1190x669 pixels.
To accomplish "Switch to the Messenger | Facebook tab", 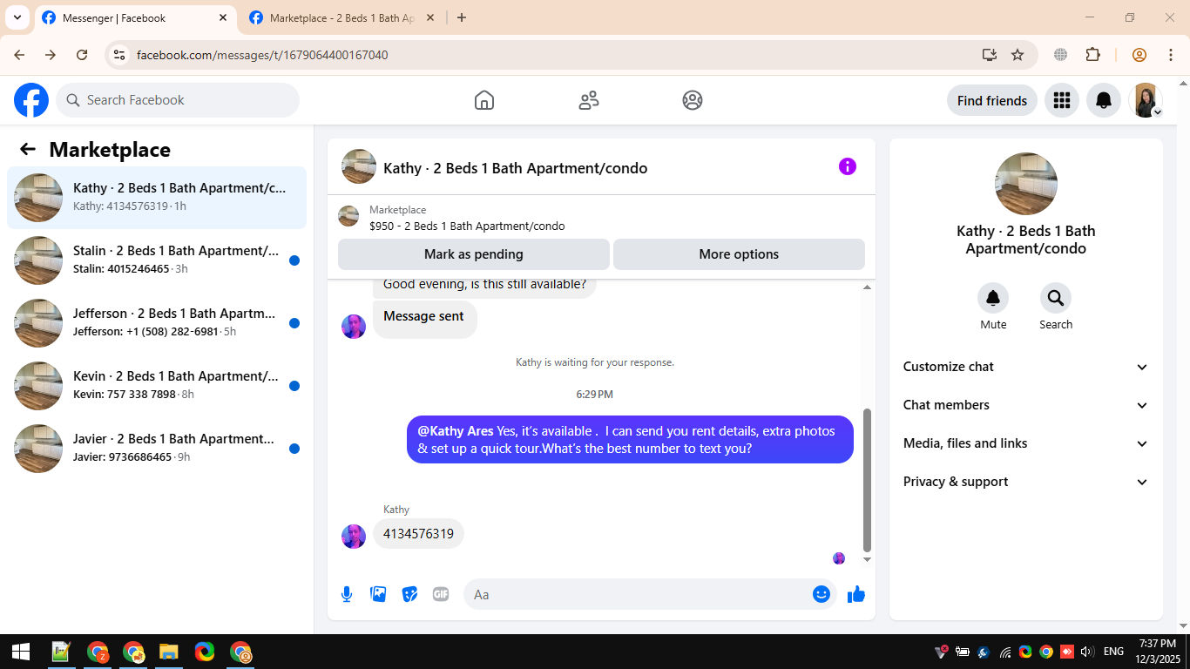I will click(135, 17).
